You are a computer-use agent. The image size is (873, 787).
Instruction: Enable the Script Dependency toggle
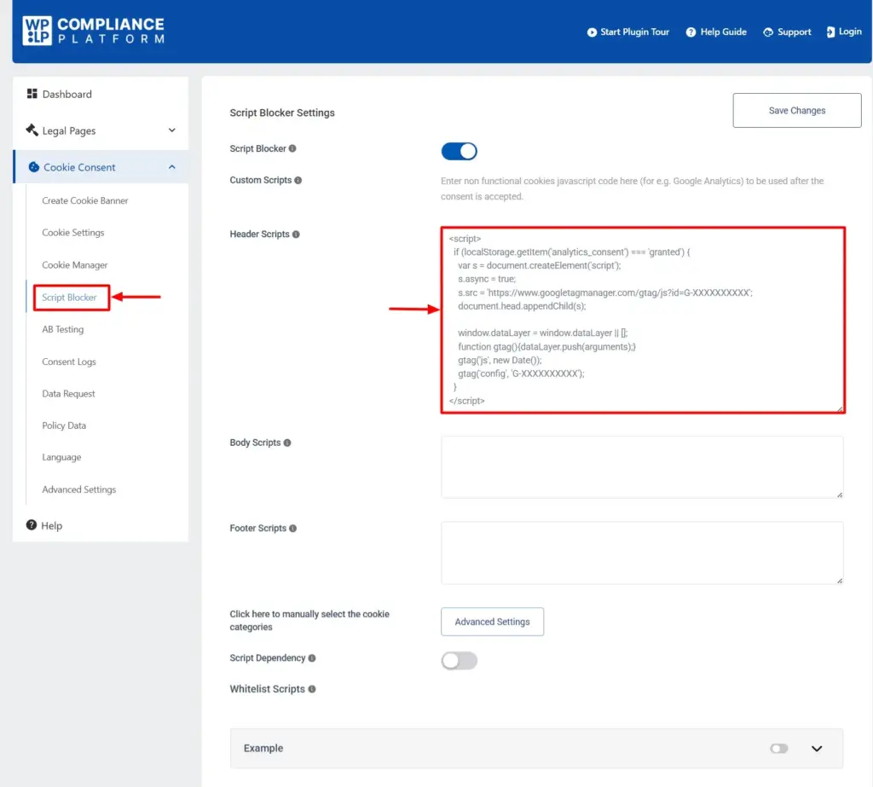pyautogui.click(x=459, y=661)
